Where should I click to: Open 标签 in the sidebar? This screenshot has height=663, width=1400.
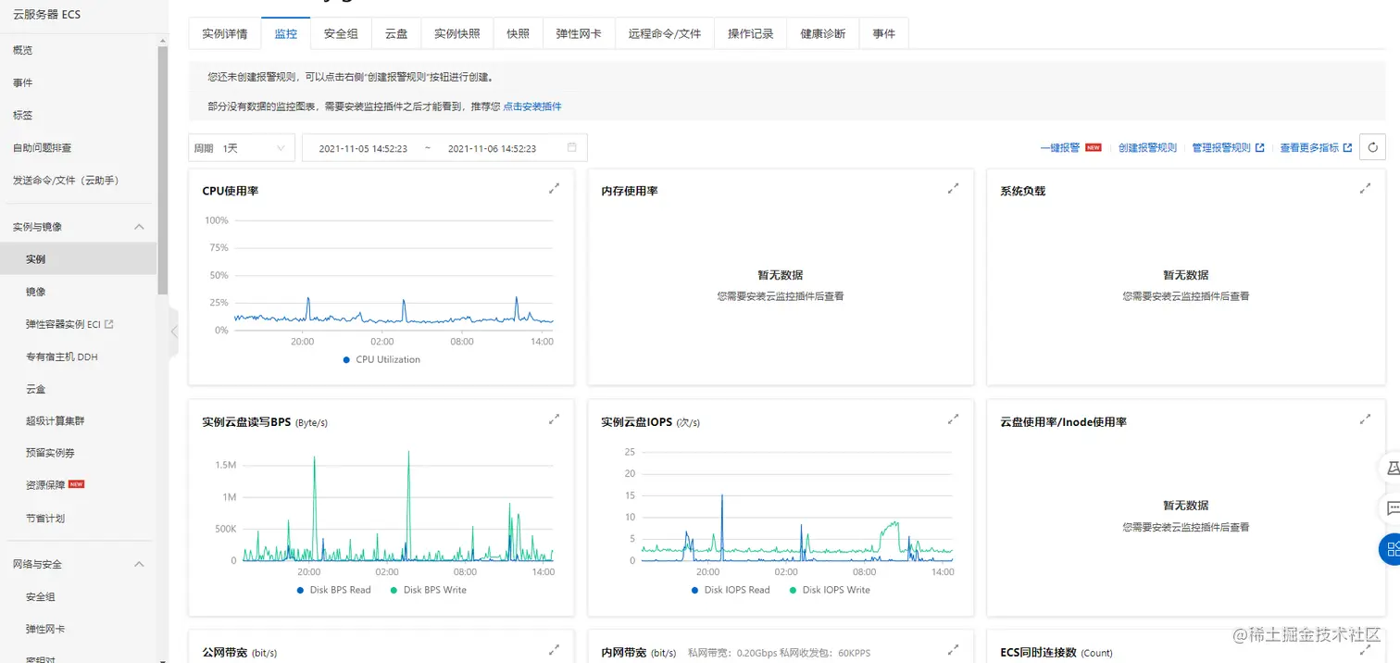22,115
